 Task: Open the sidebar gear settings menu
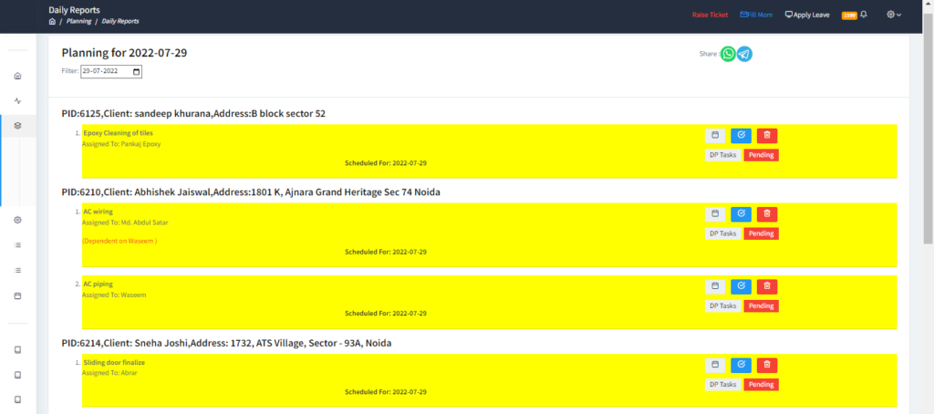[17, 220]
